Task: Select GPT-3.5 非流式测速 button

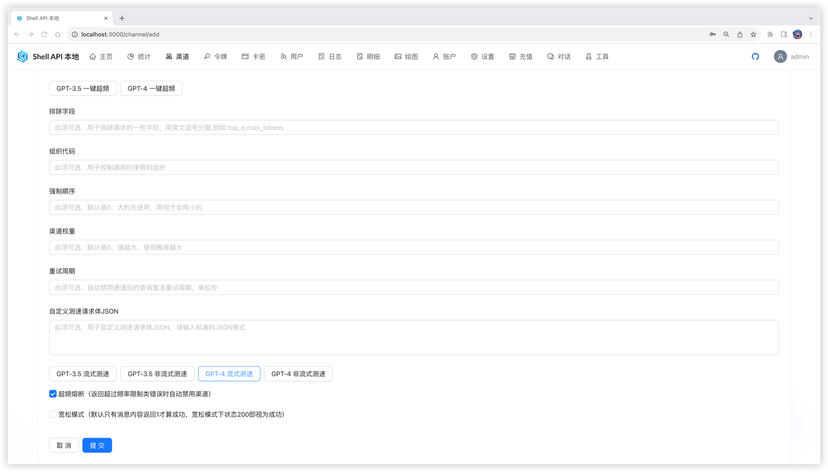Action: coord(157,374)
